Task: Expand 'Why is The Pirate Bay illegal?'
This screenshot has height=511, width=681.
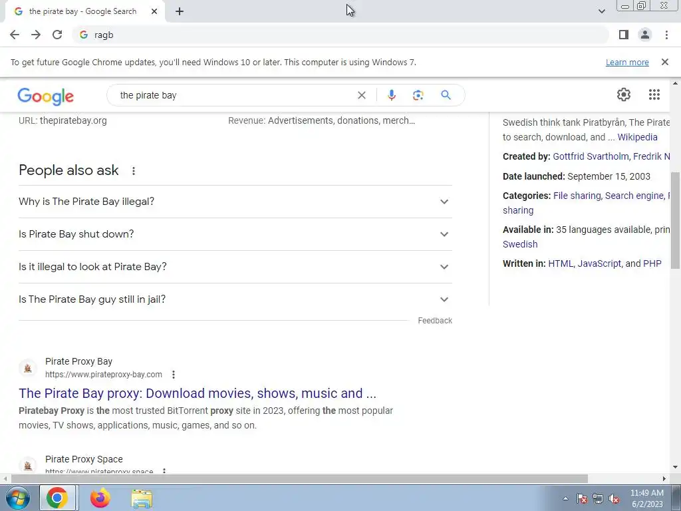Action: click(235, 202)
